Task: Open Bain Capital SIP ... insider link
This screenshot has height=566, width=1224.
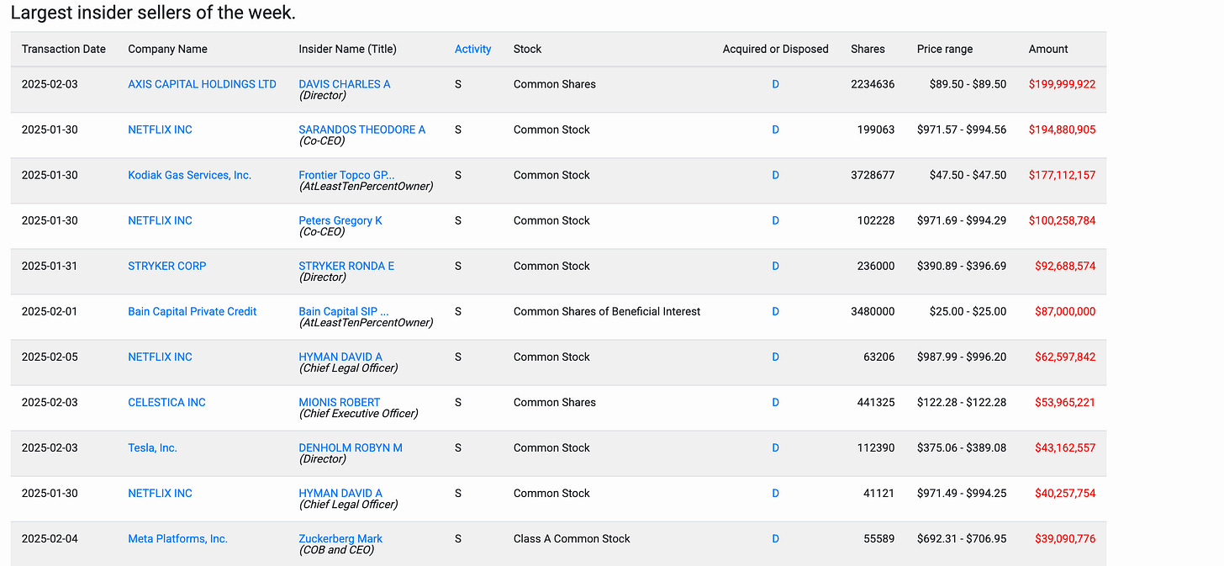Action: (x=344, y=311)
